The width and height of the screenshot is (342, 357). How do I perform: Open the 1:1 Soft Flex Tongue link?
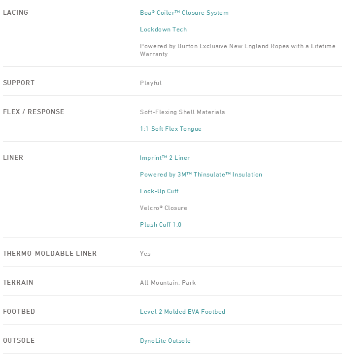(171, 129)
